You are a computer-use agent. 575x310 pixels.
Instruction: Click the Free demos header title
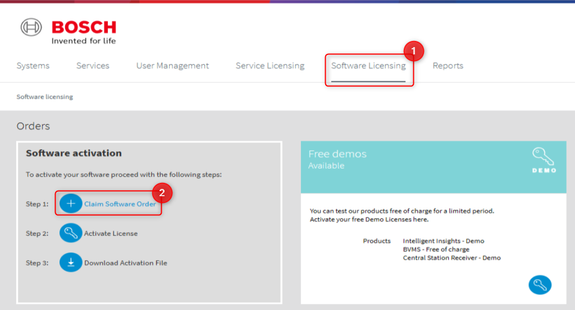click(x=337, y=154)
